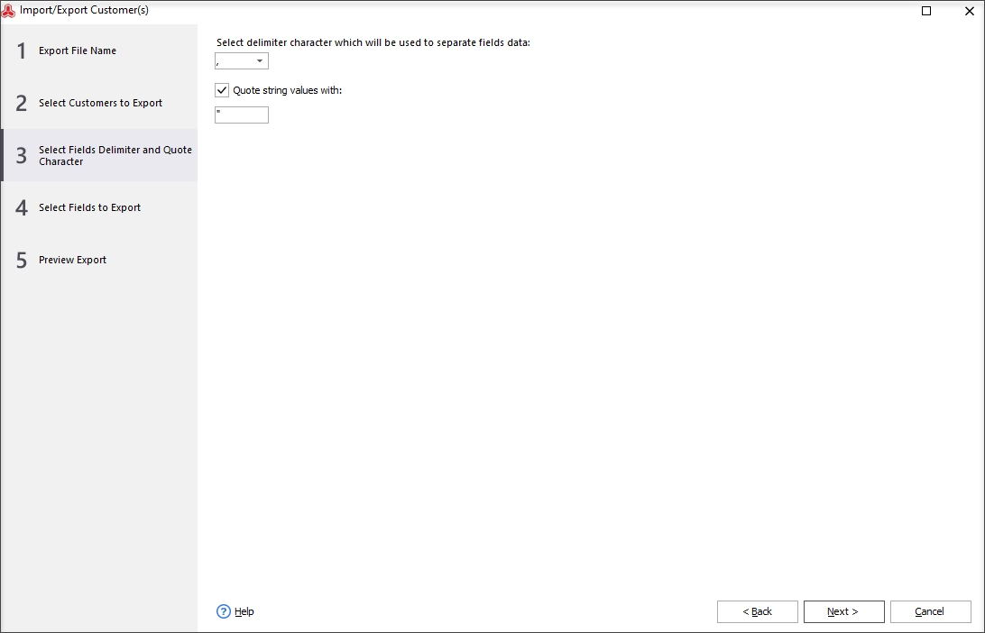
Task: Open the Help link
Action: point(244,611)
